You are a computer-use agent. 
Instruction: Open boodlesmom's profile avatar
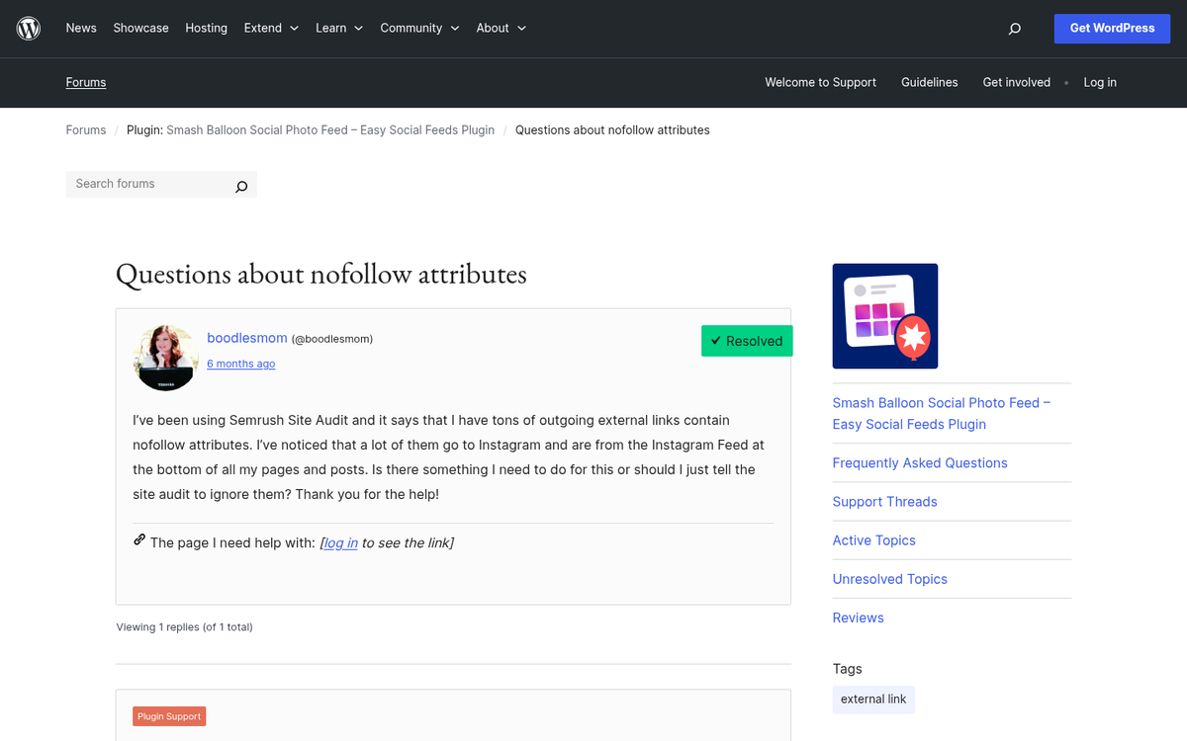click(x=165, y=357)
